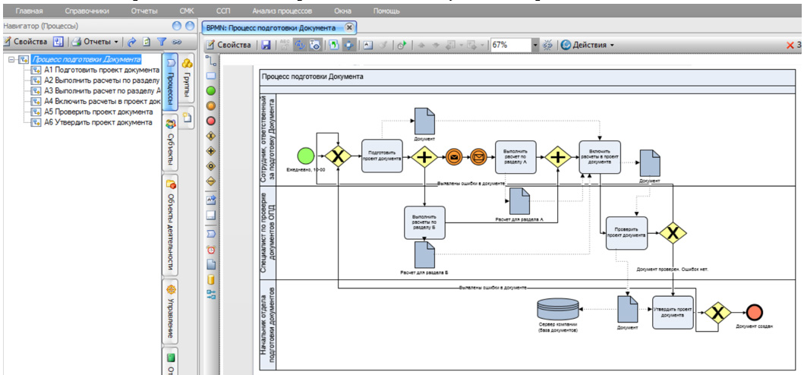Pick the orange intermediate event palette icon

(x=212, y=106)
